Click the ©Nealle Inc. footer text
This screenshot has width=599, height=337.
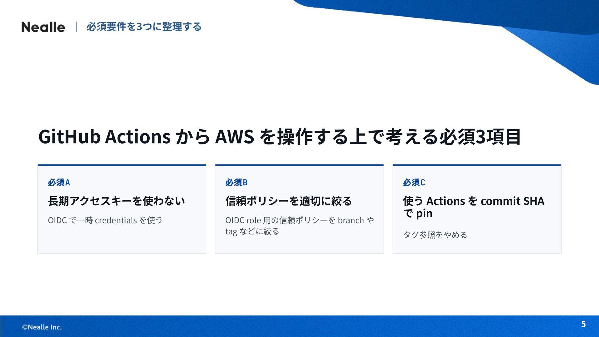point(42,327)
